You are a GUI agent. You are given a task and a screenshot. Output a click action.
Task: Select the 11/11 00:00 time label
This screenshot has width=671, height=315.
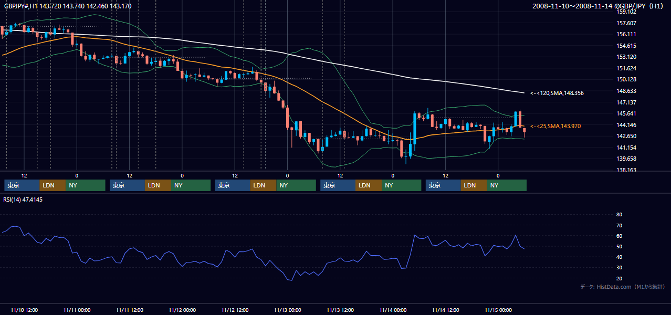click(77, 310)
